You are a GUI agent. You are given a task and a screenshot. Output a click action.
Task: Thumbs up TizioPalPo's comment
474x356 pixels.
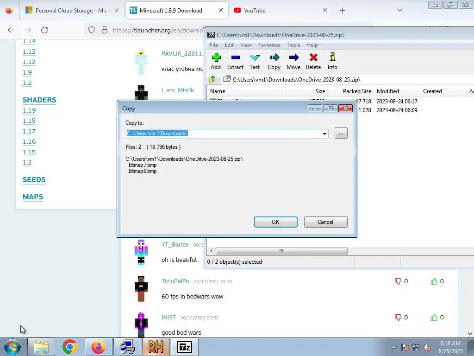(434, 281)
